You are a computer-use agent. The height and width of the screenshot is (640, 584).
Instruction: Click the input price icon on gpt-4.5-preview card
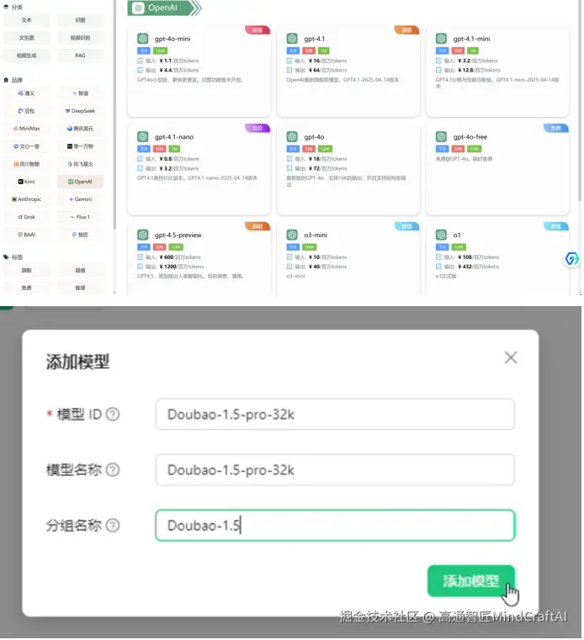point(140,257)
